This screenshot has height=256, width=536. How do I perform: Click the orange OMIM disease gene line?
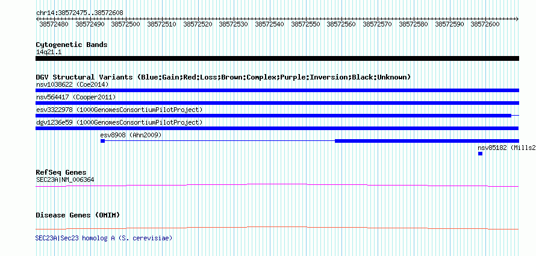[x=277, y=228]
